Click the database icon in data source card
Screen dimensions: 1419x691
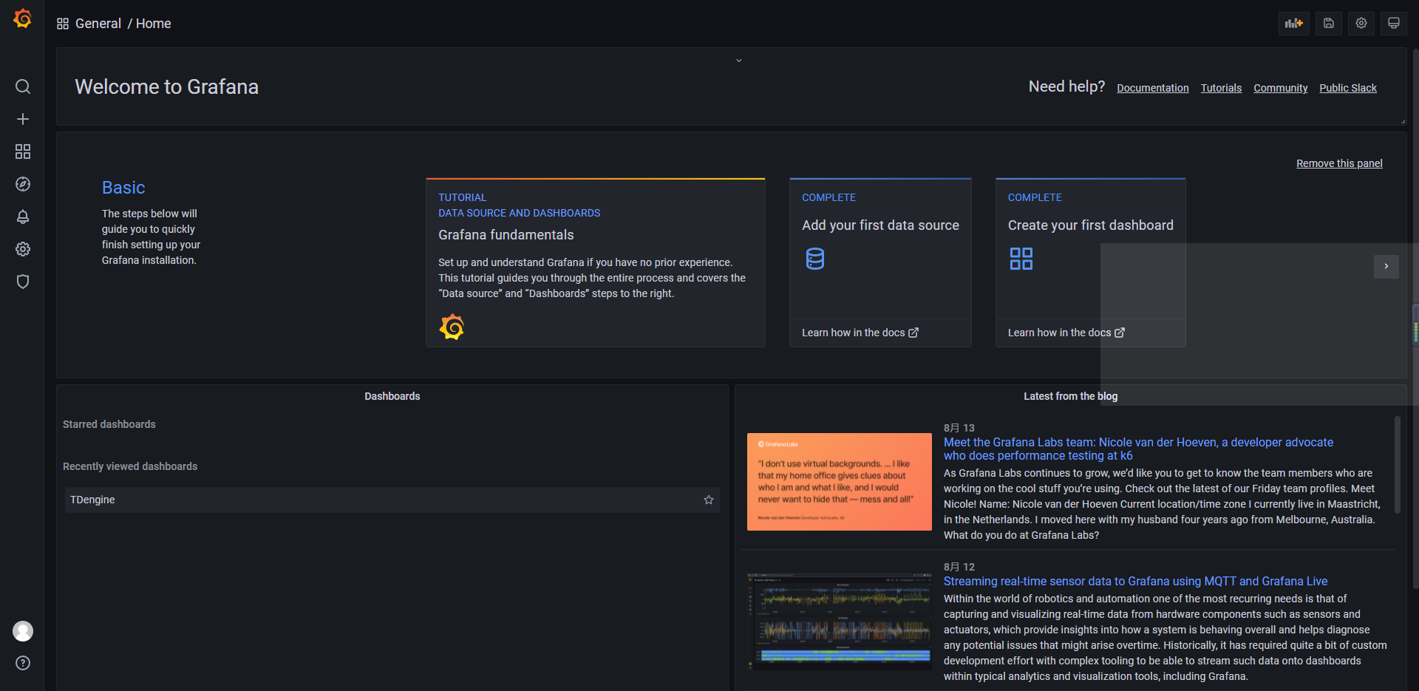[815, 259]
